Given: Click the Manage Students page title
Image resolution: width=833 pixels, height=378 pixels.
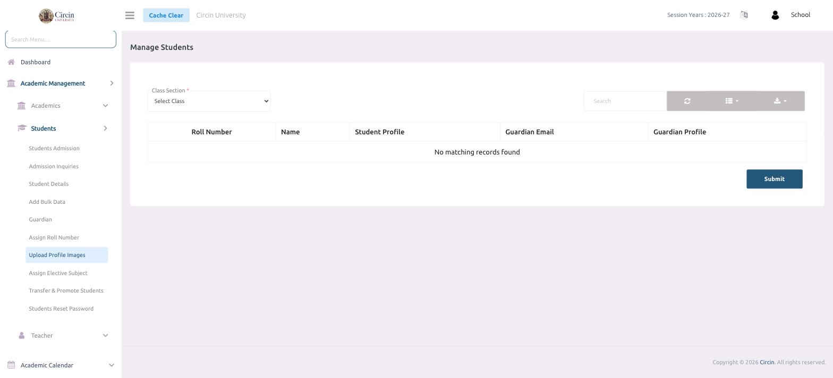Looking at the screenshot, I should point(161,47).
